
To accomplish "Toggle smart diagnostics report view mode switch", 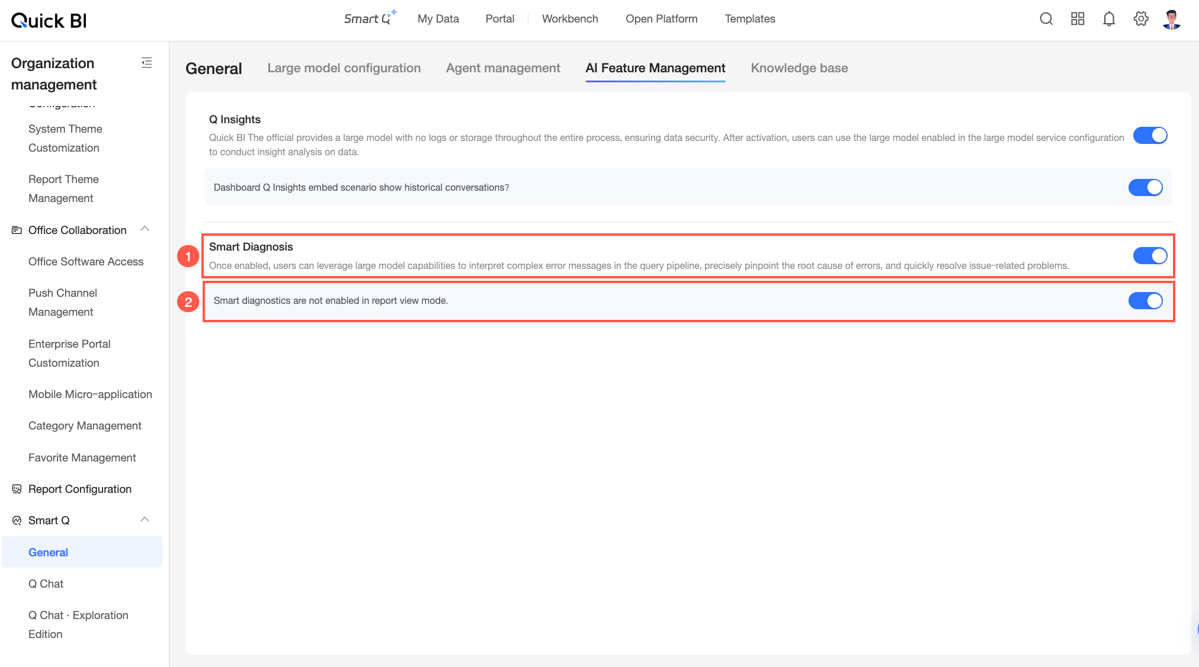I will pyautogui.click(x=1145, y=301).
